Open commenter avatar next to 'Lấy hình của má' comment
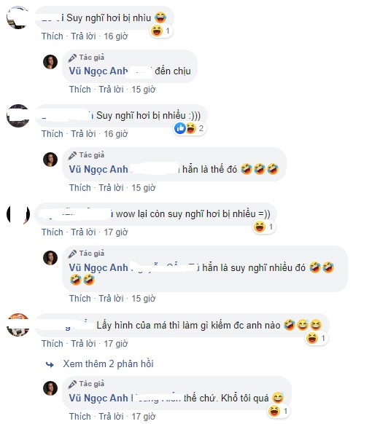This screenshot has height=424, width=372. (18, 325)
